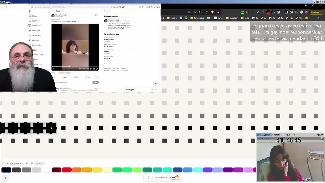Click the Grok floating button
The width and height of the screenshot is (325, 183).
coord(156,84)
